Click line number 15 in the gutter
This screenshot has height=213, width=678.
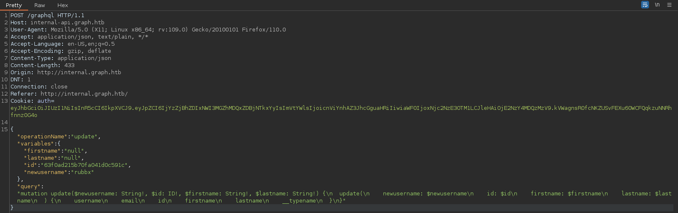coord(4,130)
